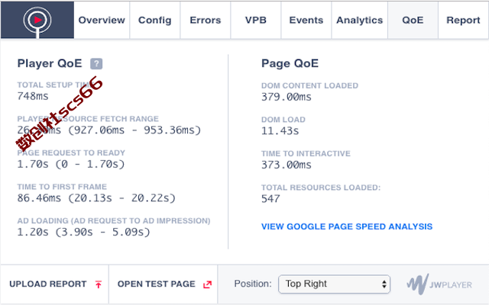Click the Time To First Frame value
The width and height of the screenshot is (489, 305).
tap(96, 198)
